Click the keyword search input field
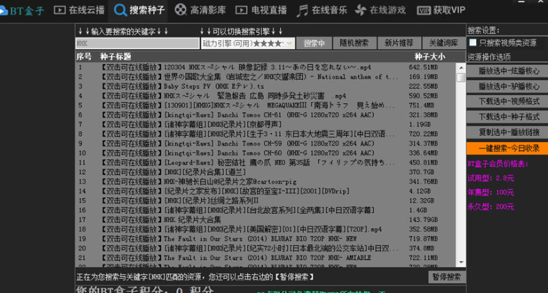 (137, 43)
